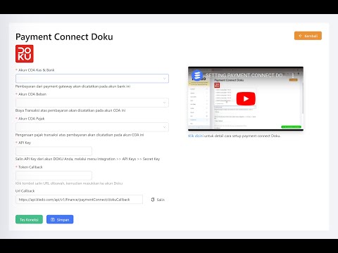Click the 'Salin API Key dari akun DOKU' hint
This screenshot has width=338, height=253.
pyautogui.click(x=87, y=159)
